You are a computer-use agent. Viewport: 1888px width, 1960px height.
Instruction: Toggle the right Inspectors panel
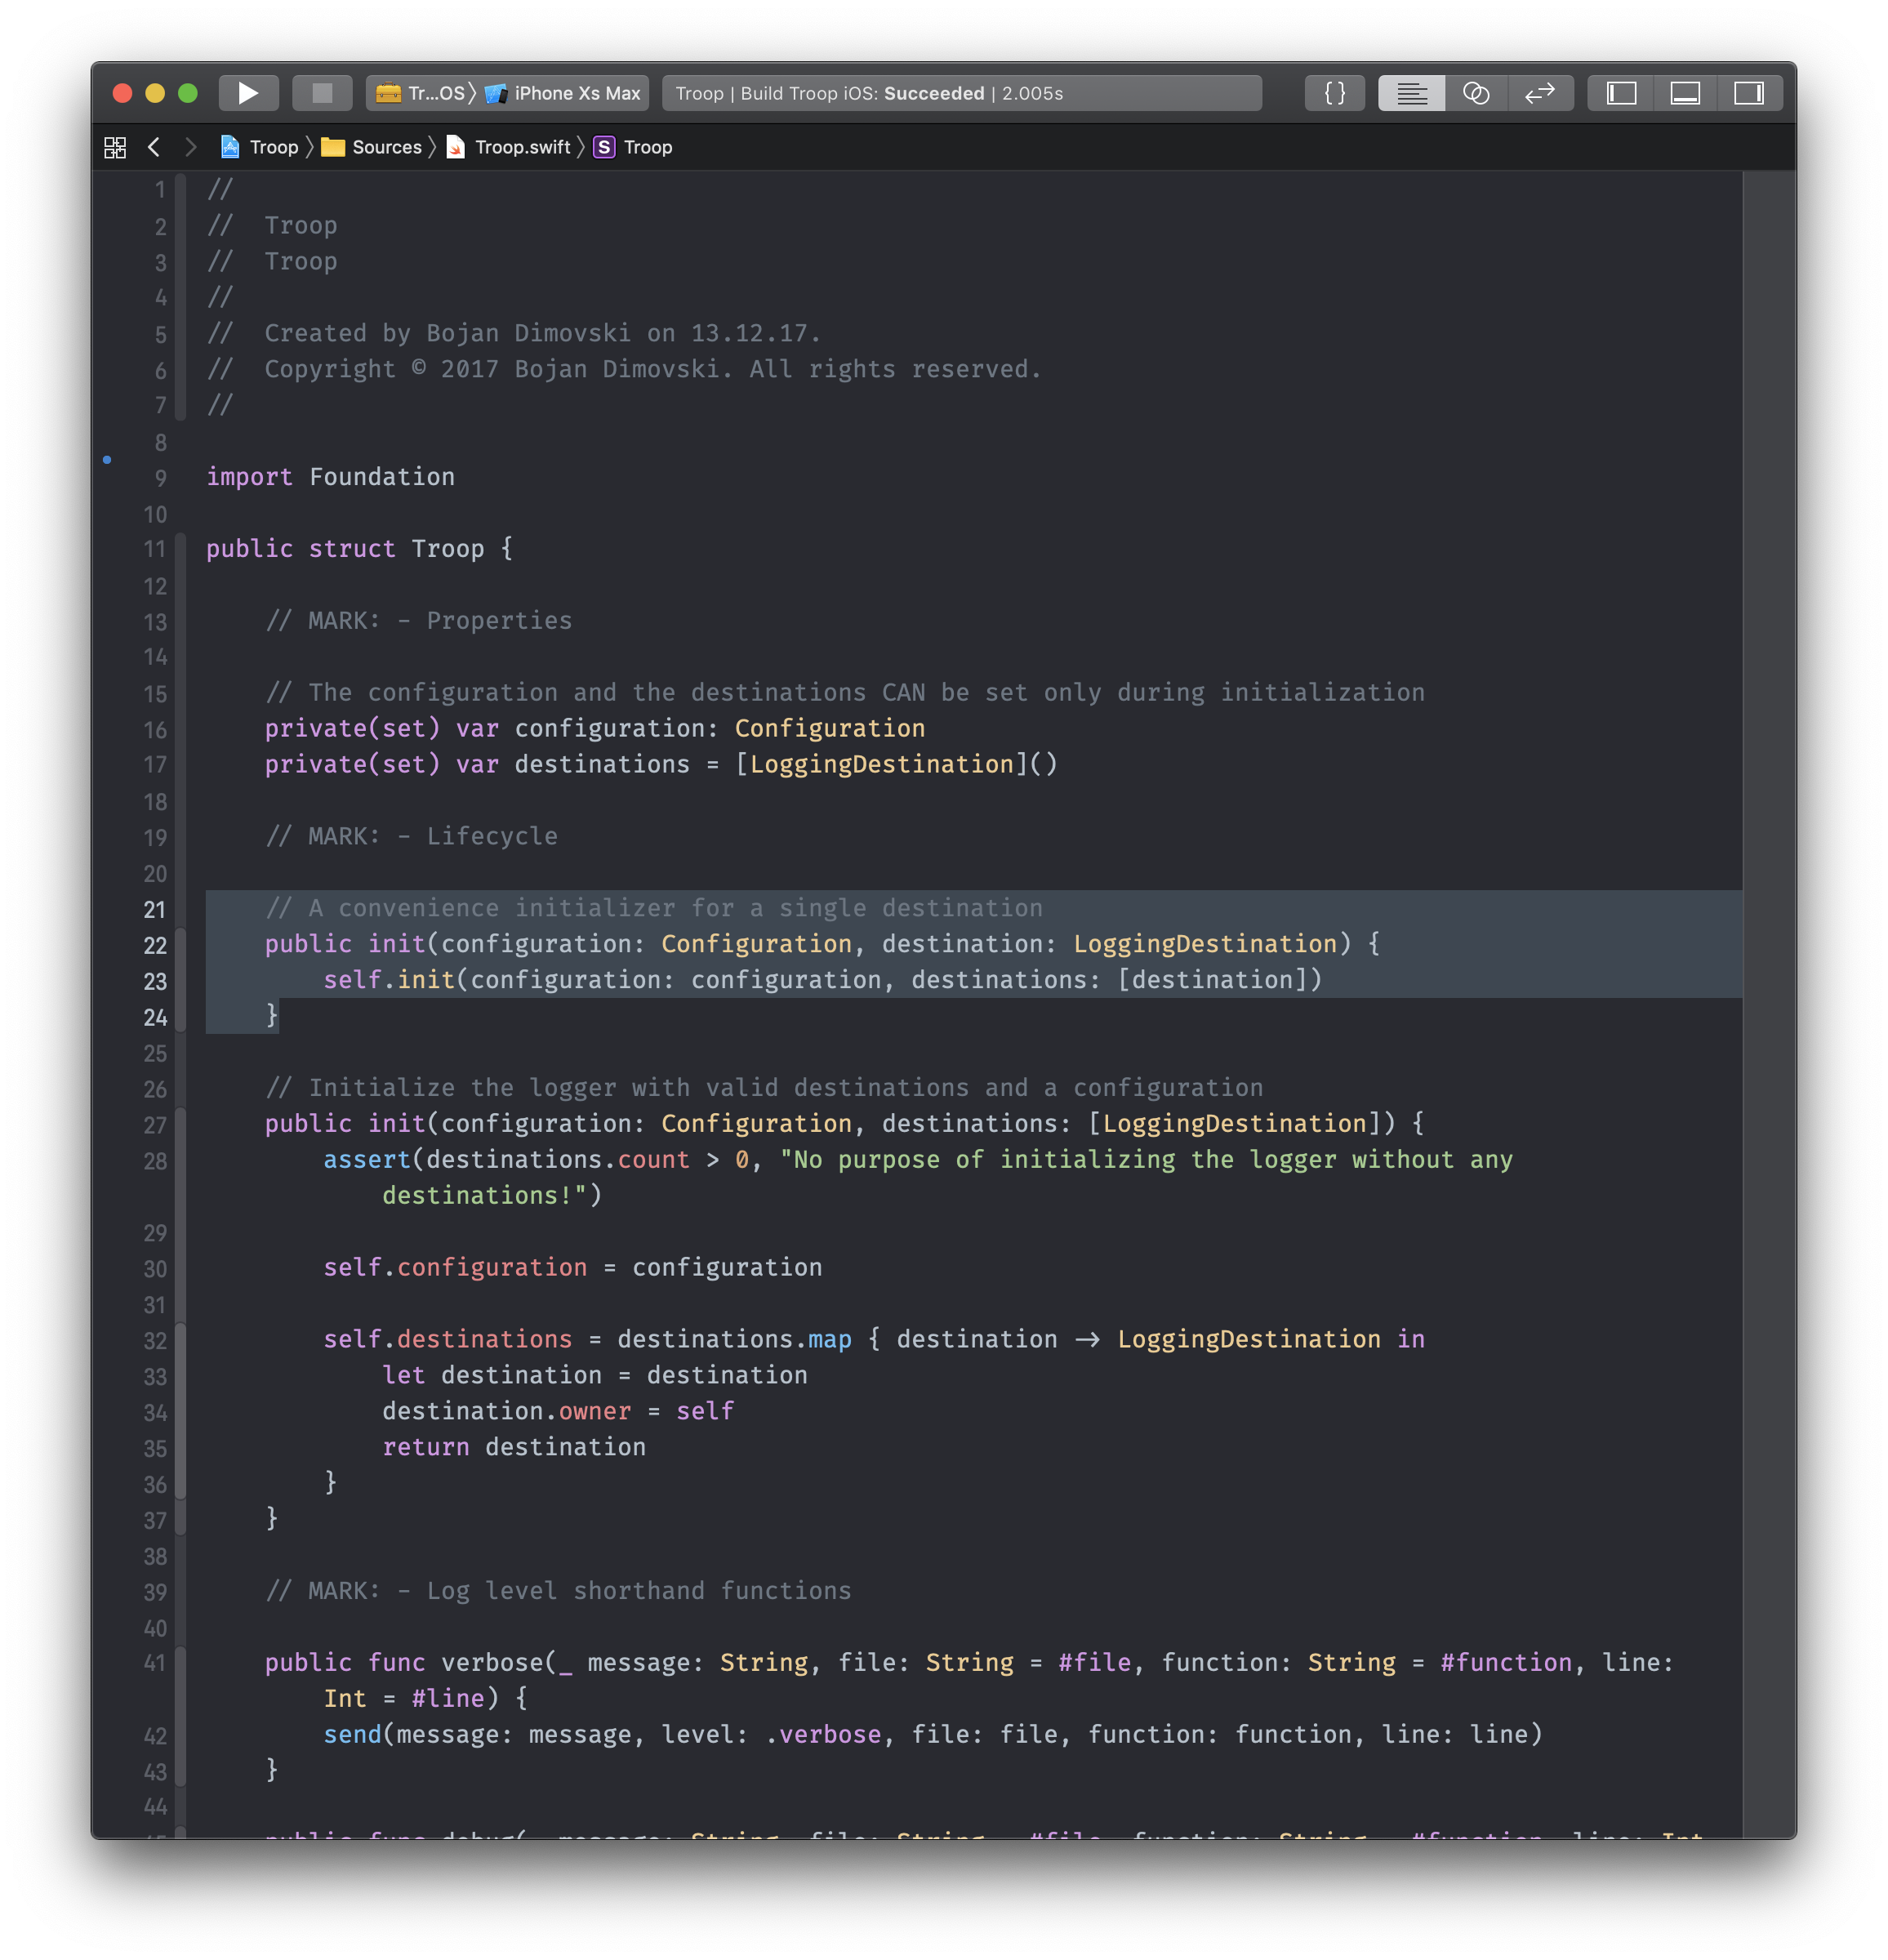tap(1748, 93)
